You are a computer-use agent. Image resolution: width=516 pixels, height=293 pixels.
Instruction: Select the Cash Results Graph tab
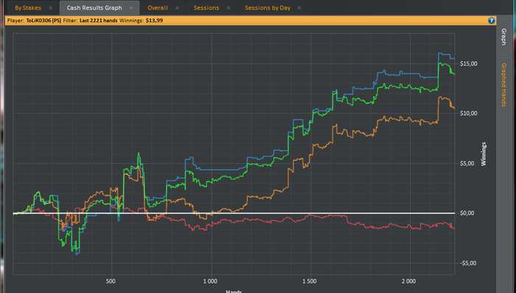click(94, 8)
